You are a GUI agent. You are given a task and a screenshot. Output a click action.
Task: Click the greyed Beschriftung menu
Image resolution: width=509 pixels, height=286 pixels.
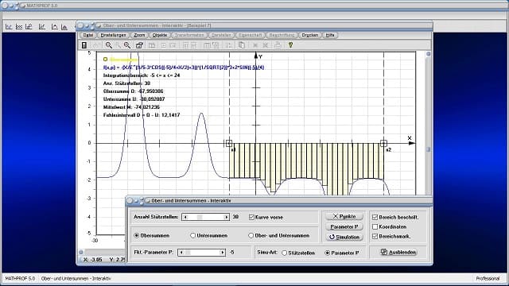pos(282,35)
